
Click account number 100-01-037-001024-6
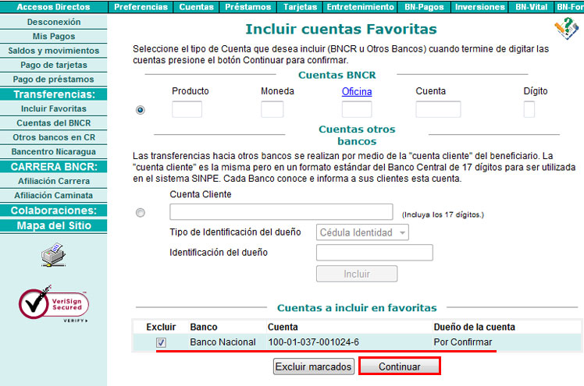pyautogui.click(x=314, y=342)
